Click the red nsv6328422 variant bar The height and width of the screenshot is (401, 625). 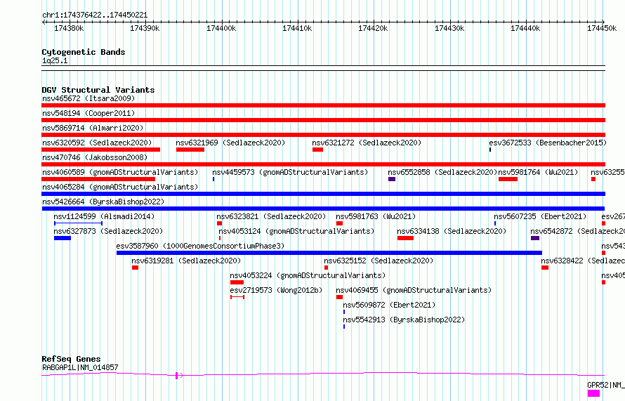[545, 268]
